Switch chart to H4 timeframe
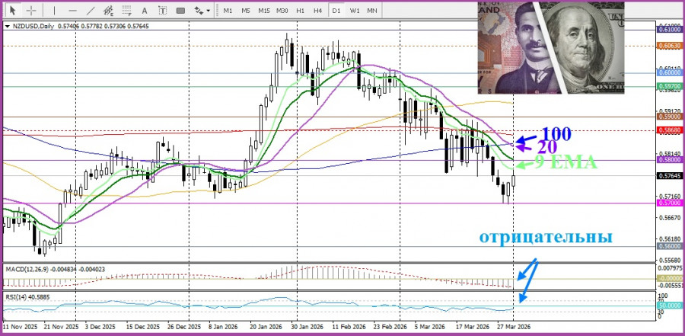Viewport: 685px width, 336px height. pyautogui.click(x=318, y=11)
